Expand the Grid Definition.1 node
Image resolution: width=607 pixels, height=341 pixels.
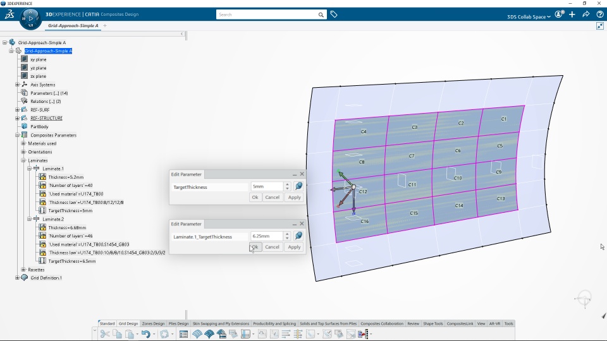click(x=18, y=278)
